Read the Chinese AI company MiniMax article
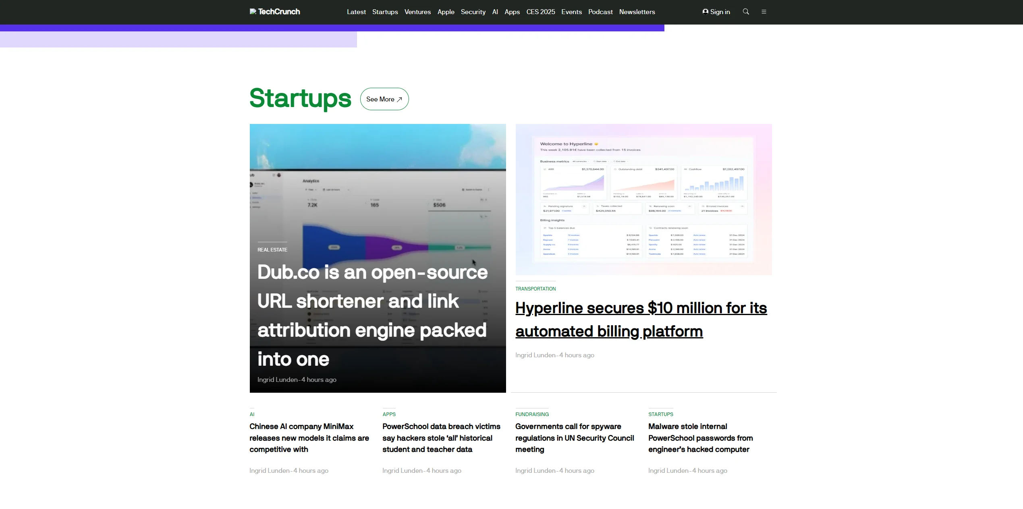 (309, 438)
